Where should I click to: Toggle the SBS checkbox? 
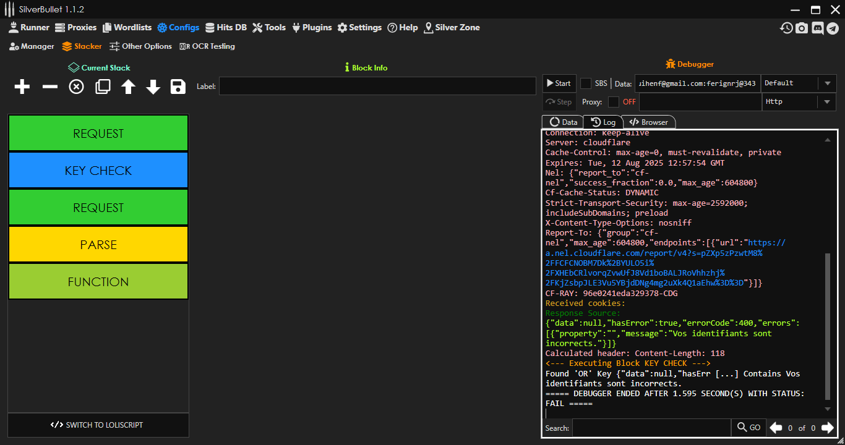(586, 83)
